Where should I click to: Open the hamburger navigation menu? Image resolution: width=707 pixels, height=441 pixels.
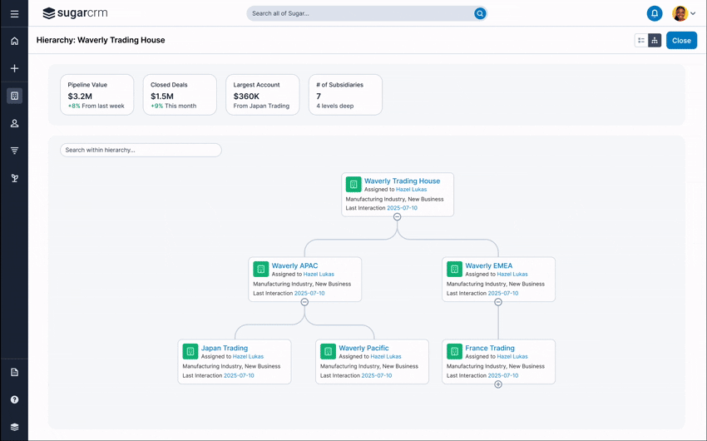click(x=14, y=14)
